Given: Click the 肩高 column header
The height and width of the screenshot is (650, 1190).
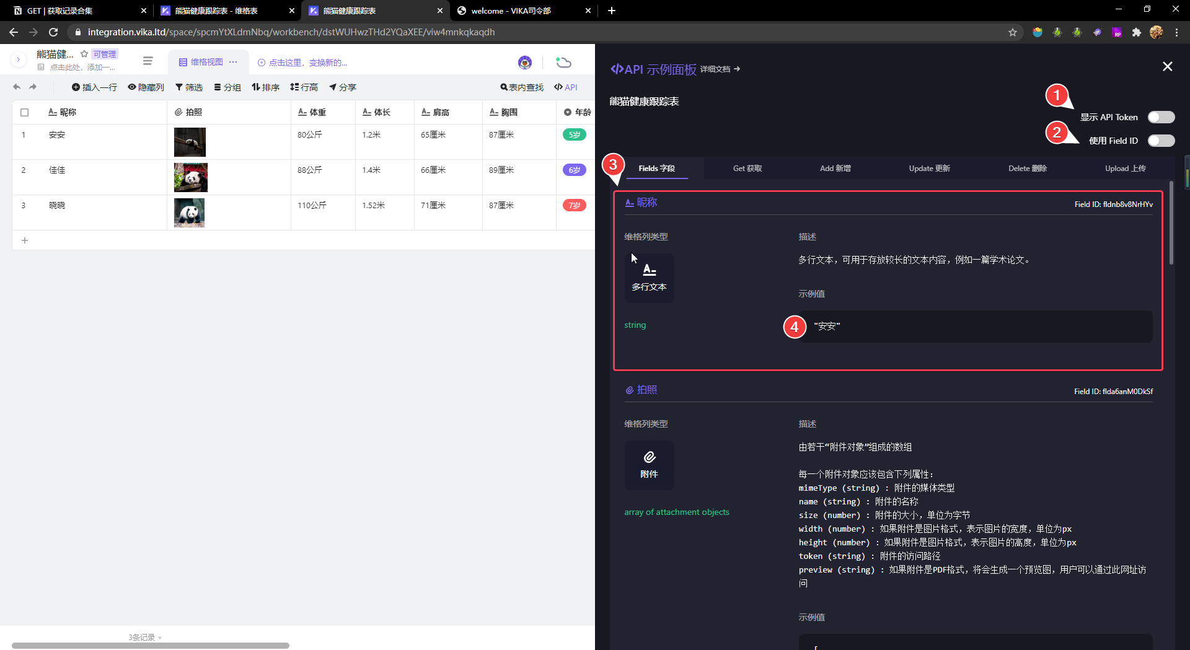Looking at the screenshot, I should coord(448,112).
